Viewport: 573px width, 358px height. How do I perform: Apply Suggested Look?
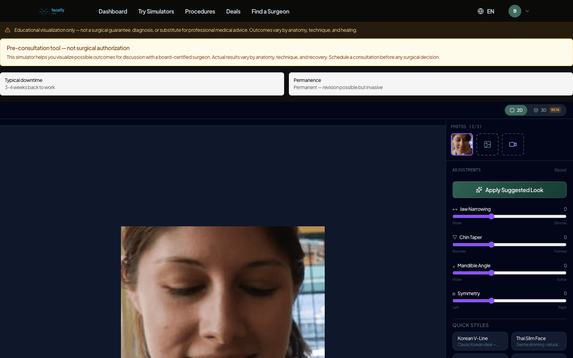(509, 190)
